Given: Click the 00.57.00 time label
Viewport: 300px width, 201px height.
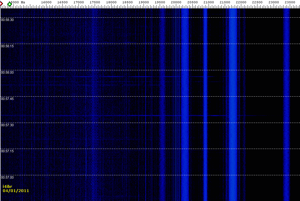Looking at the screenshot, I should 7,178.
